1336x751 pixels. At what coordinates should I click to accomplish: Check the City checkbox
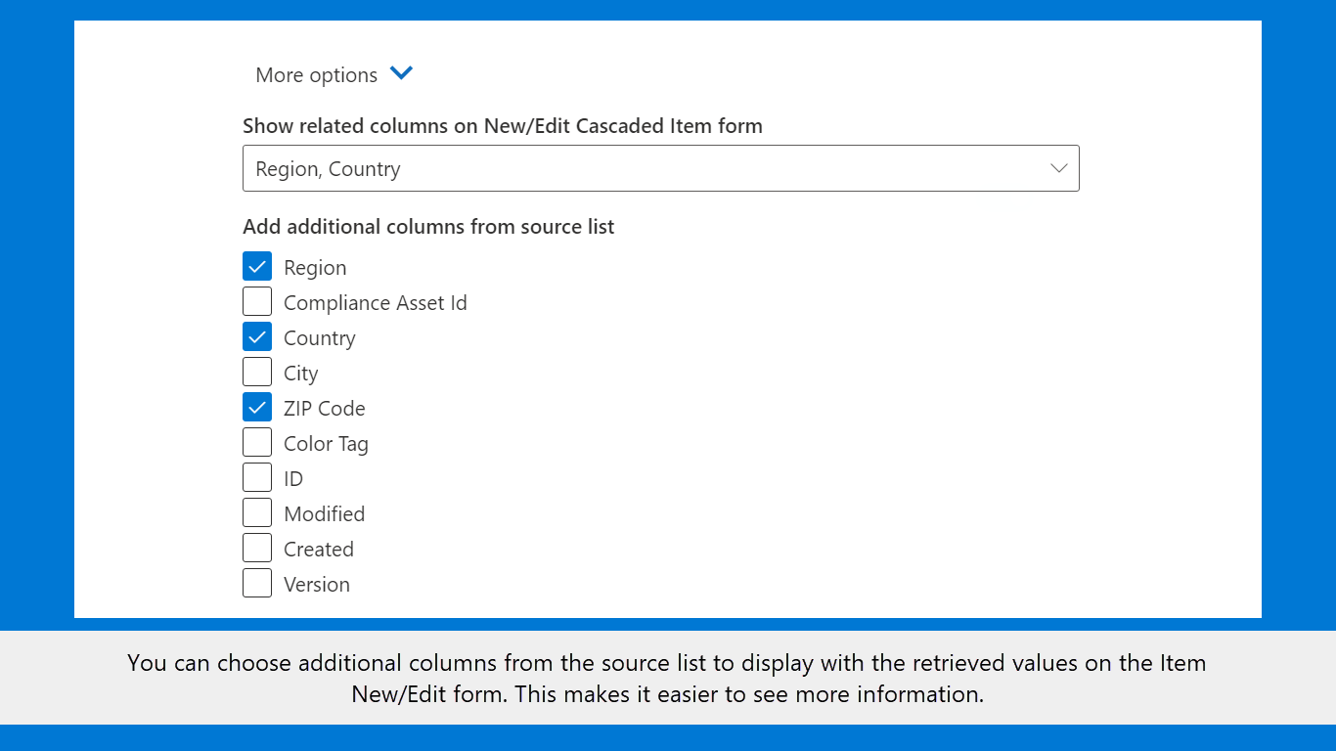[257, 372]
